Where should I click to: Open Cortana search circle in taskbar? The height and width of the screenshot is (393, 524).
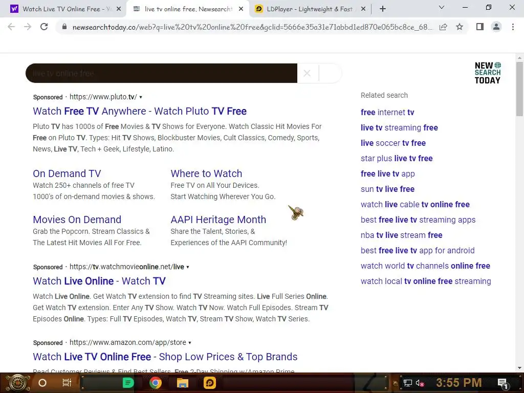[42, 383]
